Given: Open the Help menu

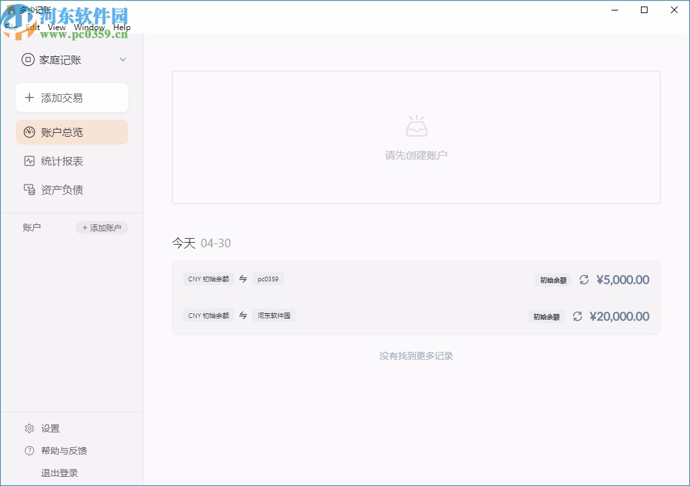Looking at the screenshot, I should coord(121,27).
